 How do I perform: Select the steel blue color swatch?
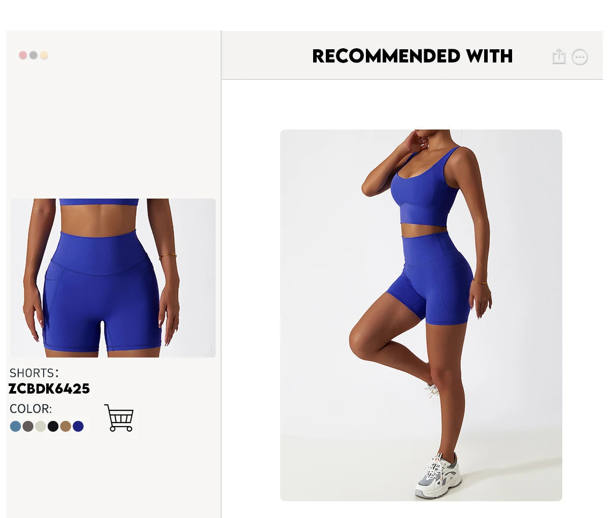click(15, 426)
